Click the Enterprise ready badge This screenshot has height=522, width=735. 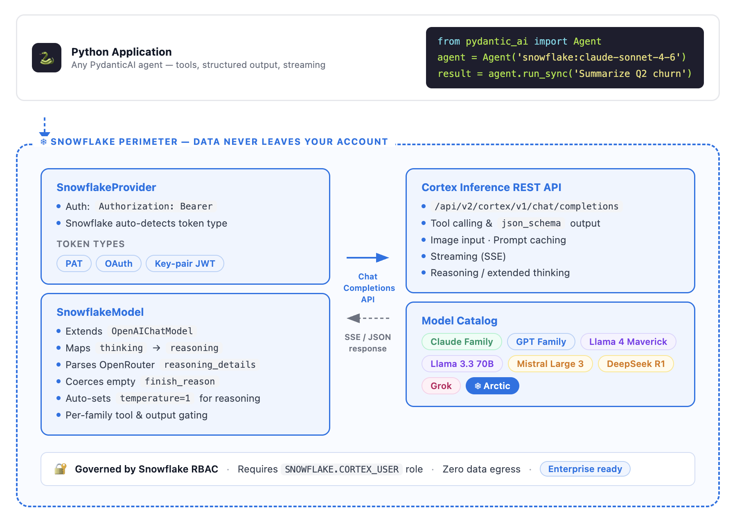click(585, 469)
